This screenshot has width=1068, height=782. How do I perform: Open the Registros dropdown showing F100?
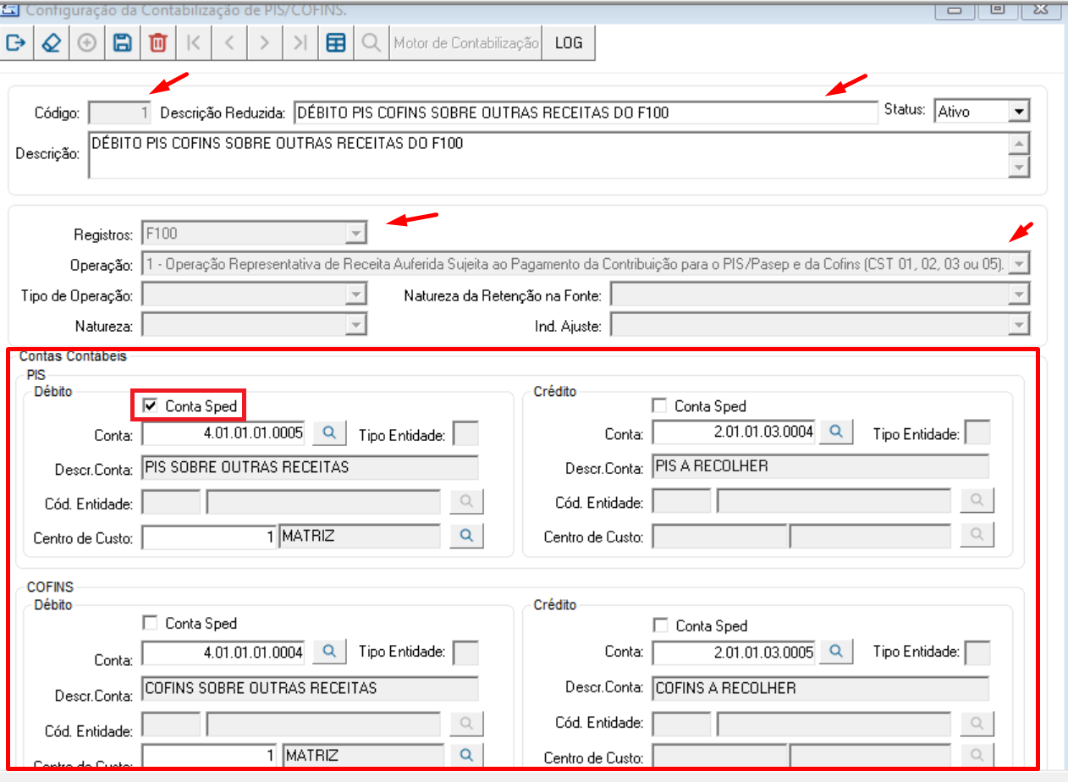357,233
